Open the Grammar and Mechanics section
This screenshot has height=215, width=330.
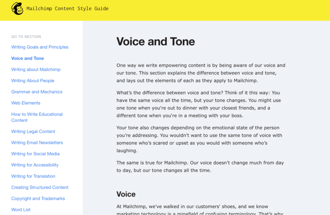[37, 92]
